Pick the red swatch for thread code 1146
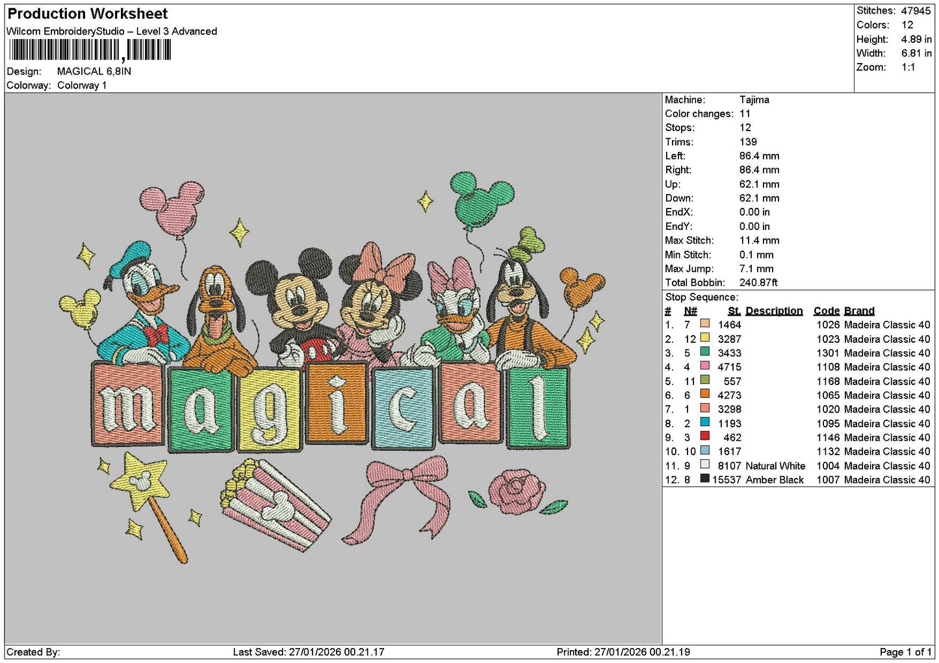The width and height of the screenshot is (939, 663). pos(704,436)
